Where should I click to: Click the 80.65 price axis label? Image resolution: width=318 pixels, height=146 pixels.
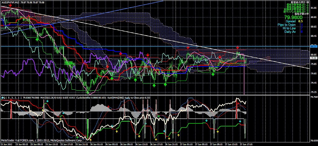tap(313, 27)
